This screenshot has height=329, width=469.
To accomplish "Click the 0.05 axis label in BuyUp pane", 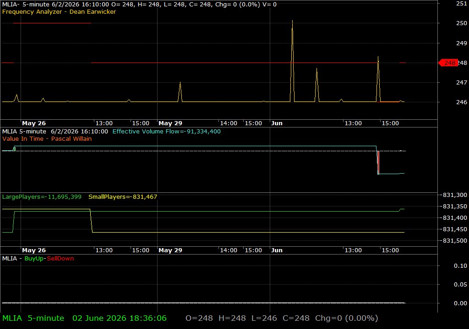I will pos(460,285).
